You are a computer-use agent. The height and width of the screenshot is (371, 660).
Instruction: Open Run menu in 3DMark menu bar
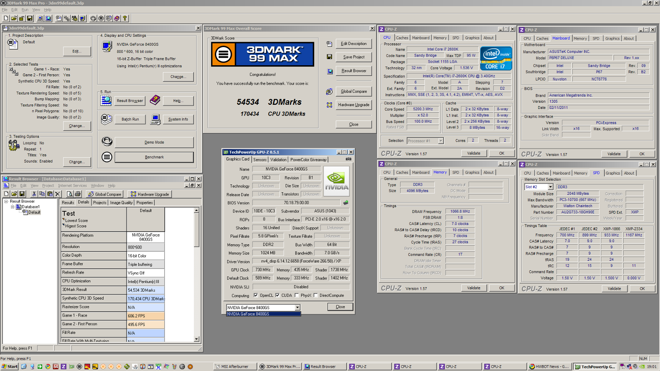(x=25, y=9)
